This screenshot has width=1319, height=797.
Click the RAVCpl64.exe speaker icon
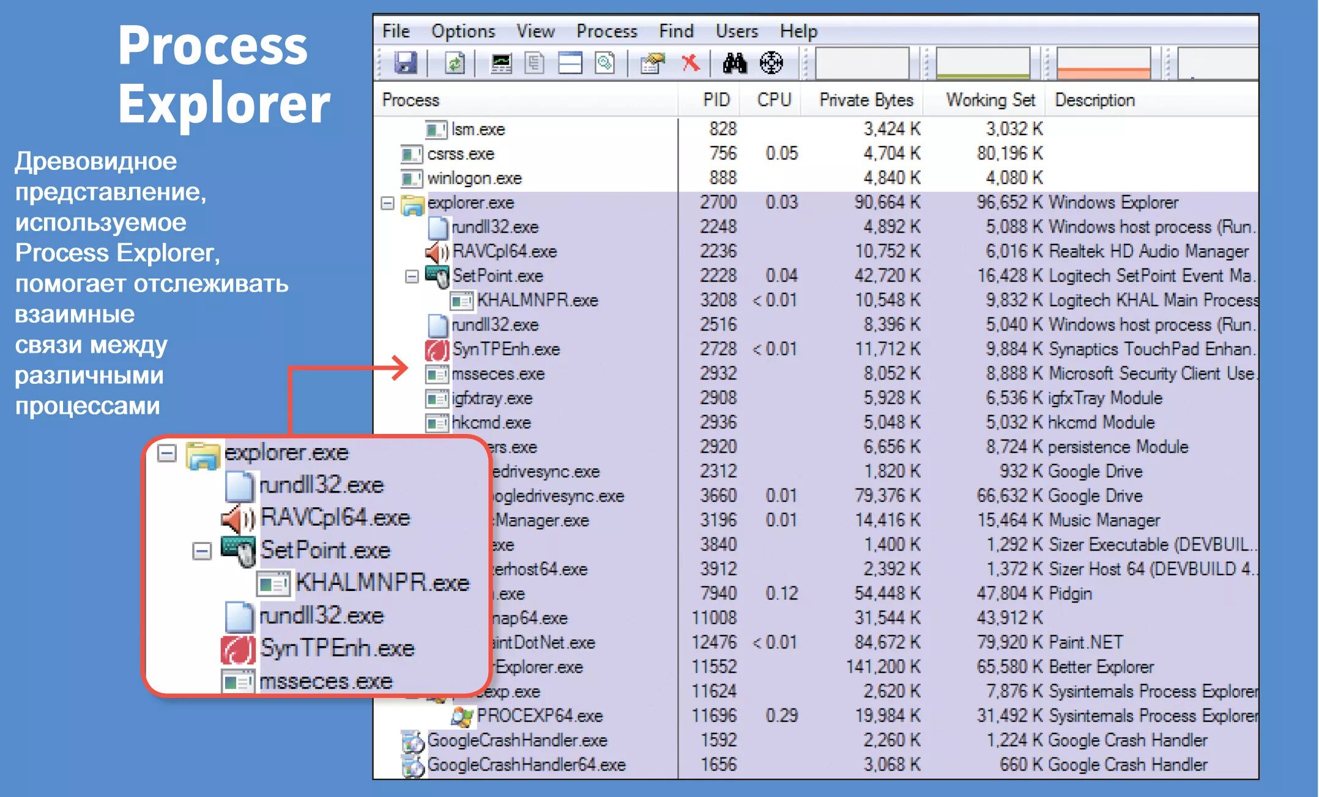point(437,252)
